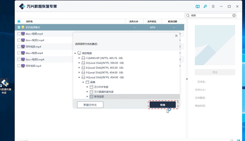Click the magnifier icon in search box
Screen dimensions: 245x141
click(188, 15)
